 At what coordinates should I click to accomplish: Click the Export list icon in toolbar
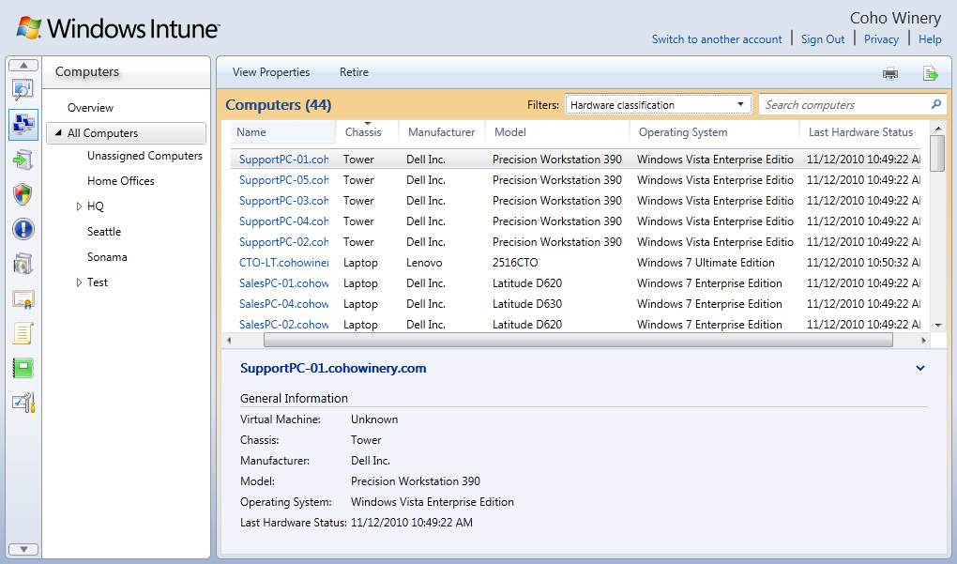(x=930, y=73)
